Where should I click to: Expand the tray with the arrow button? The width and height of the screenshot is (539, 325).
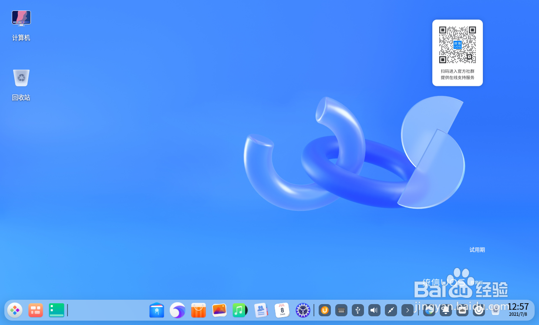point(408,310)
